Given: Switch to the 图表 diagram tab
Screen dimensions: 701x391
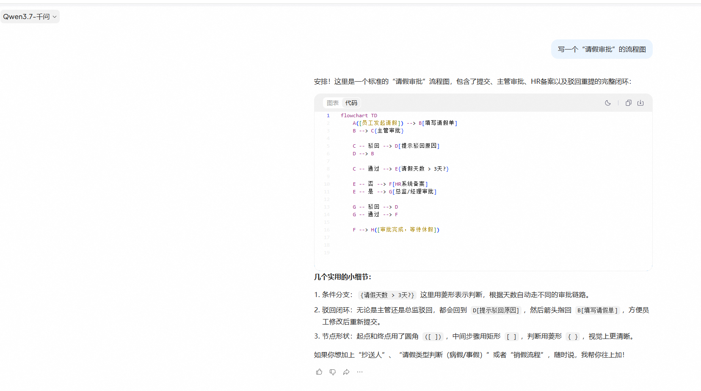Looking at the screenshot, I should tap(333, 103).
